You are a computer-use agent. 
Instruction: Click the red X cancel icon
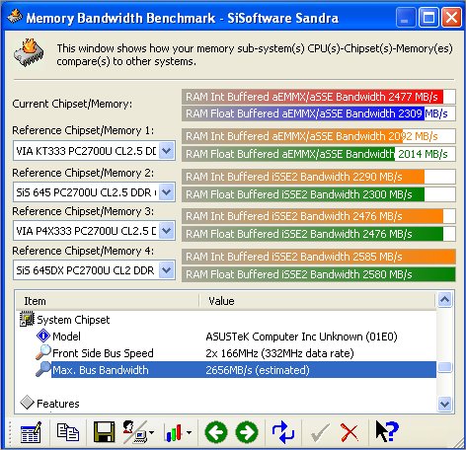pos(349,432)
